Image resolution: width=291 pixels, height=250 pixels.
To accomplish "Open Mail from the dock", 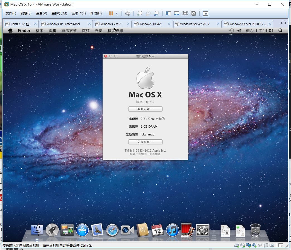I will point(97,230).
